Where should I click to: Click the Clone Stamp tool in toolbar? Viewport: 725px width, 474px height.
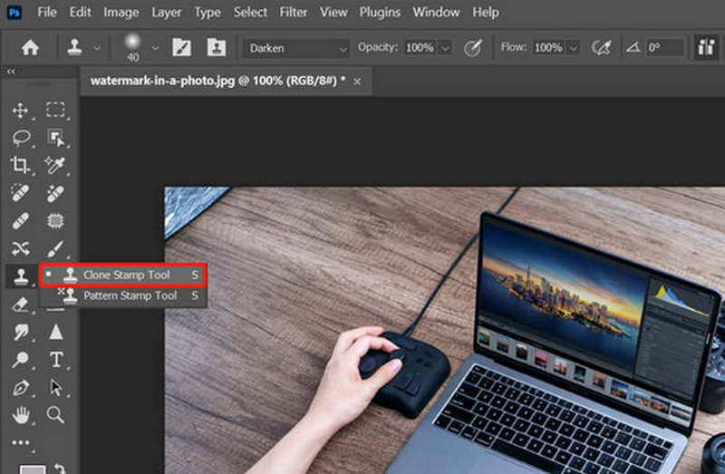pyautogui.click(x=21, y=276)
